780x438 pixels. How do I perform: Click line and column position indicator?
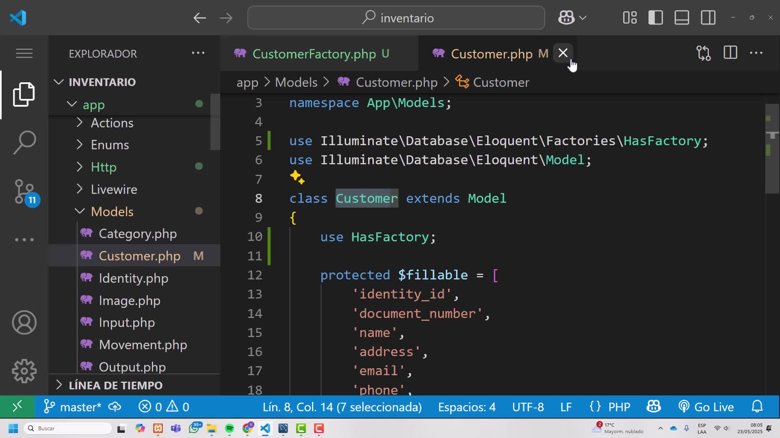pyautogui.click(x=342, y=407)
